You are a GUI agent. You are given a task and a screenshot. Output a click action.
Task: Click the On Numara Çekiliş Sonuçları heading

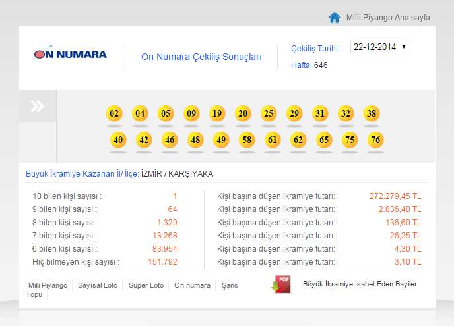pyautogui.click(x=201, y=57)
